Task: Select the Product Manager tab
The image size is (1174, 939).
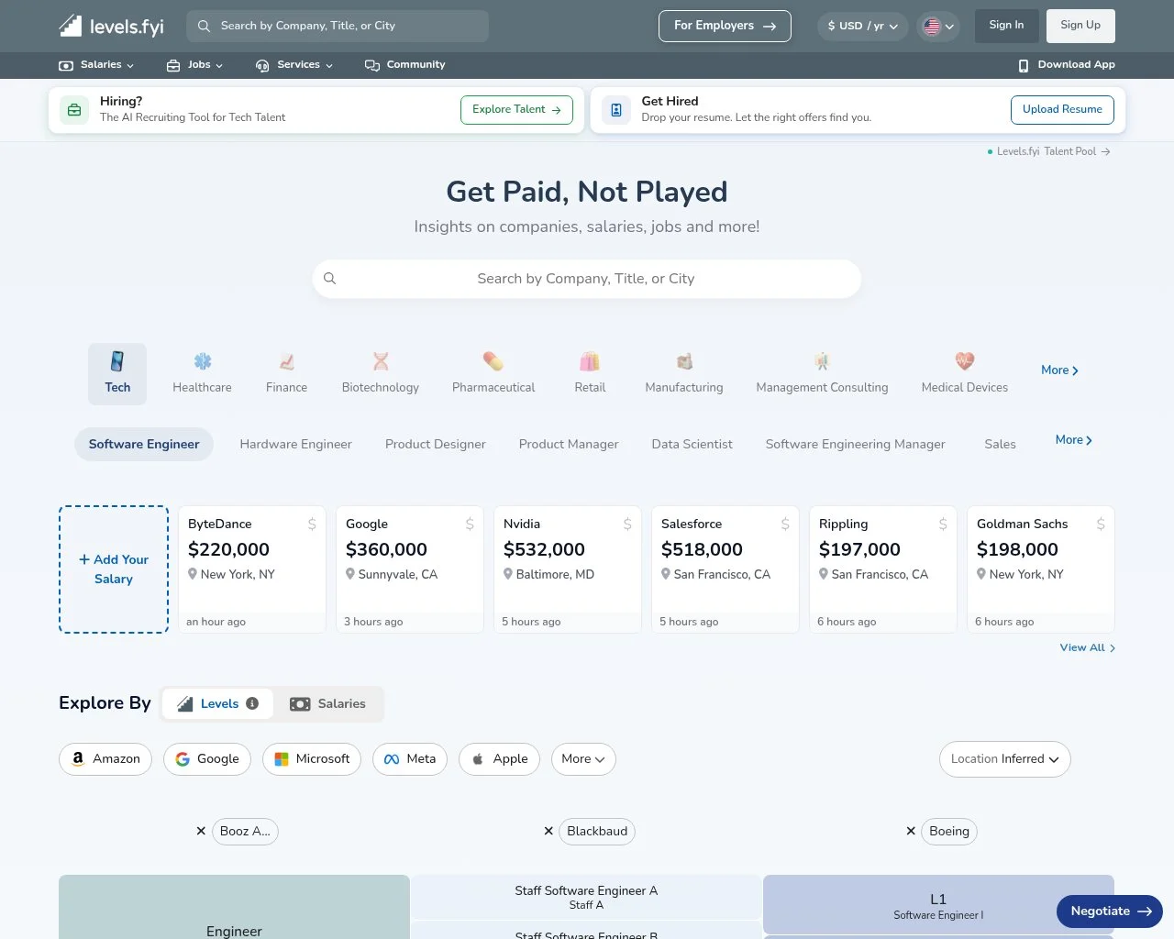Action: click(x=569, y=444)
